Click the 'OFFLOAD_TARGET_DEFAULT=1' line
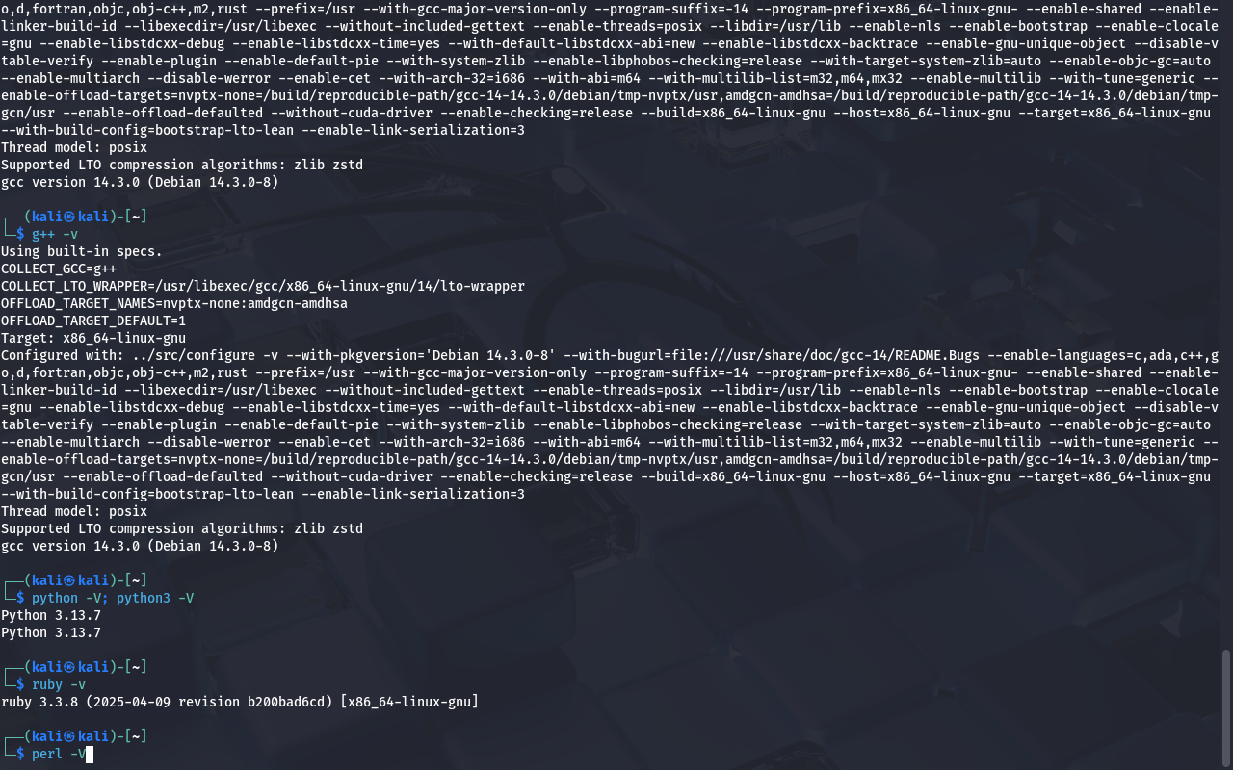This screenshot has width=1233, height=770. (x=93, y=321)
